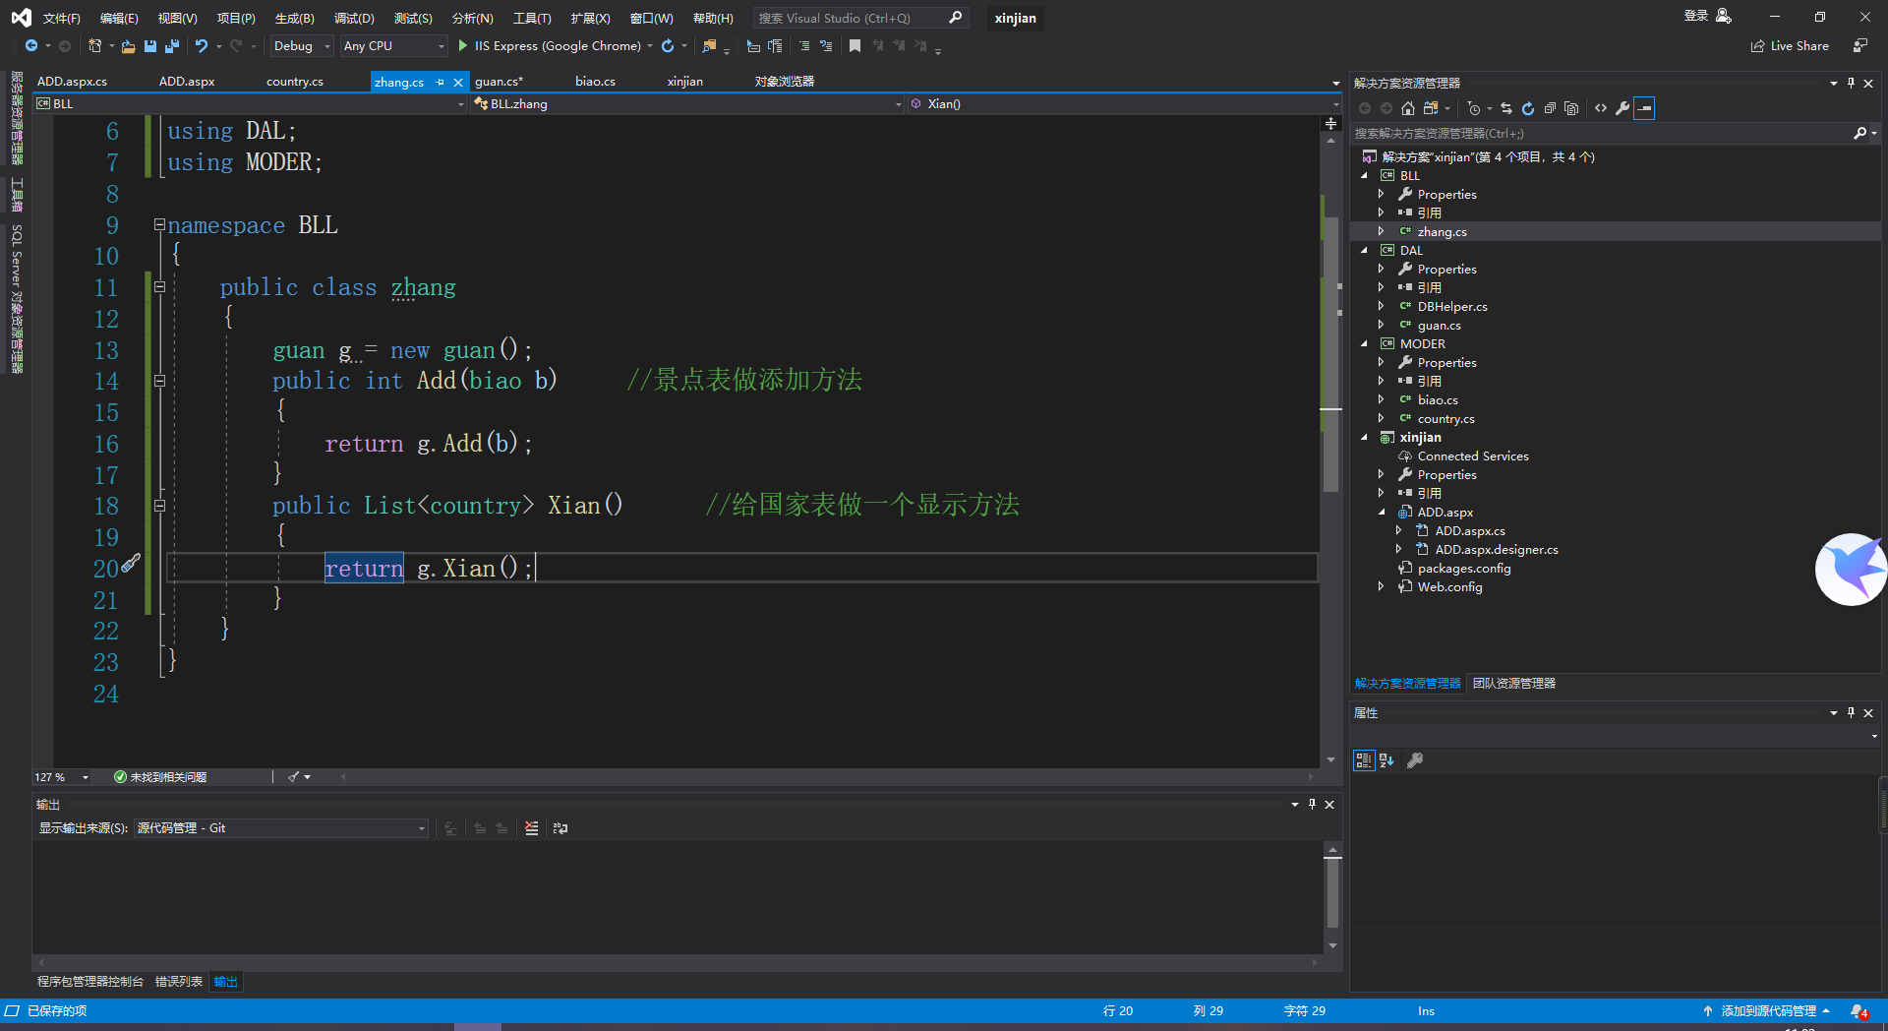Click the New Project toolbar icon
Image resolution: width=1888 pixels, height=1031 pixels.
[x=94, y=46]
